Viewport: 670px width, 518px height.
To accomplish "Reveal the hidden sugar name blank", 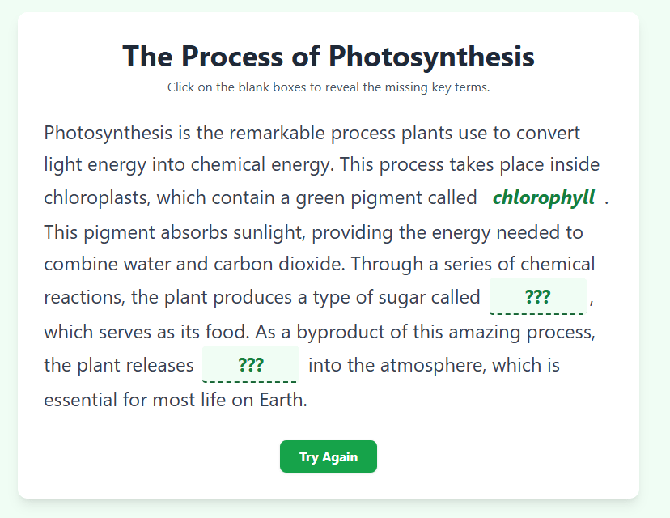I will coord(537,296).
